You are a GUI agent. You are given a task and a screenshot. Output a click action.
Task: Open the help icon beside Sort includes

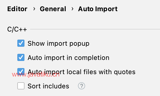tap(82, 86)
